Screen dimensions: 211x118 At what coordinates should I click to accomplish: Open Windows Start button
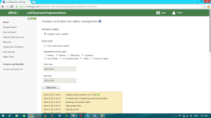click(3, 116)
